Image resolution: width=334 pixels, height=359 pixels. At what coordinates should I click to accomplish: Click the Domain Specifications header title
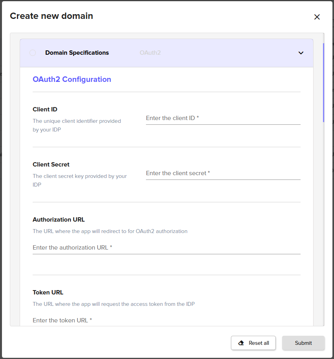[77, 53]
